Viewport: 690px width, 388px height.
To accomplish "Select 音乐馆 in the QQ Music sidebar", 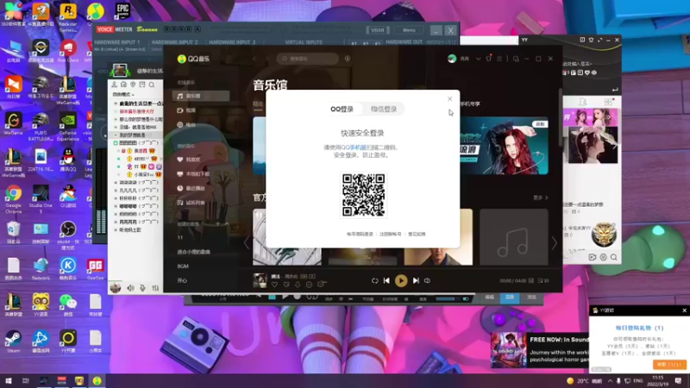I will click(x=201, y=96).
